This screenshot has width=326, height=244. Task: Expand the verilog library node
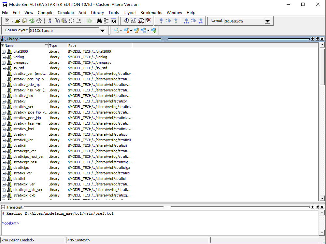tap(4, 57)
